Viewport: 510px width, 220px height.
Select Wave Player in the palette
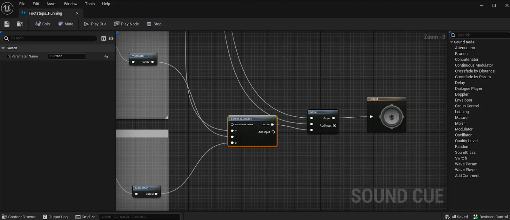(x=466, y=170)
